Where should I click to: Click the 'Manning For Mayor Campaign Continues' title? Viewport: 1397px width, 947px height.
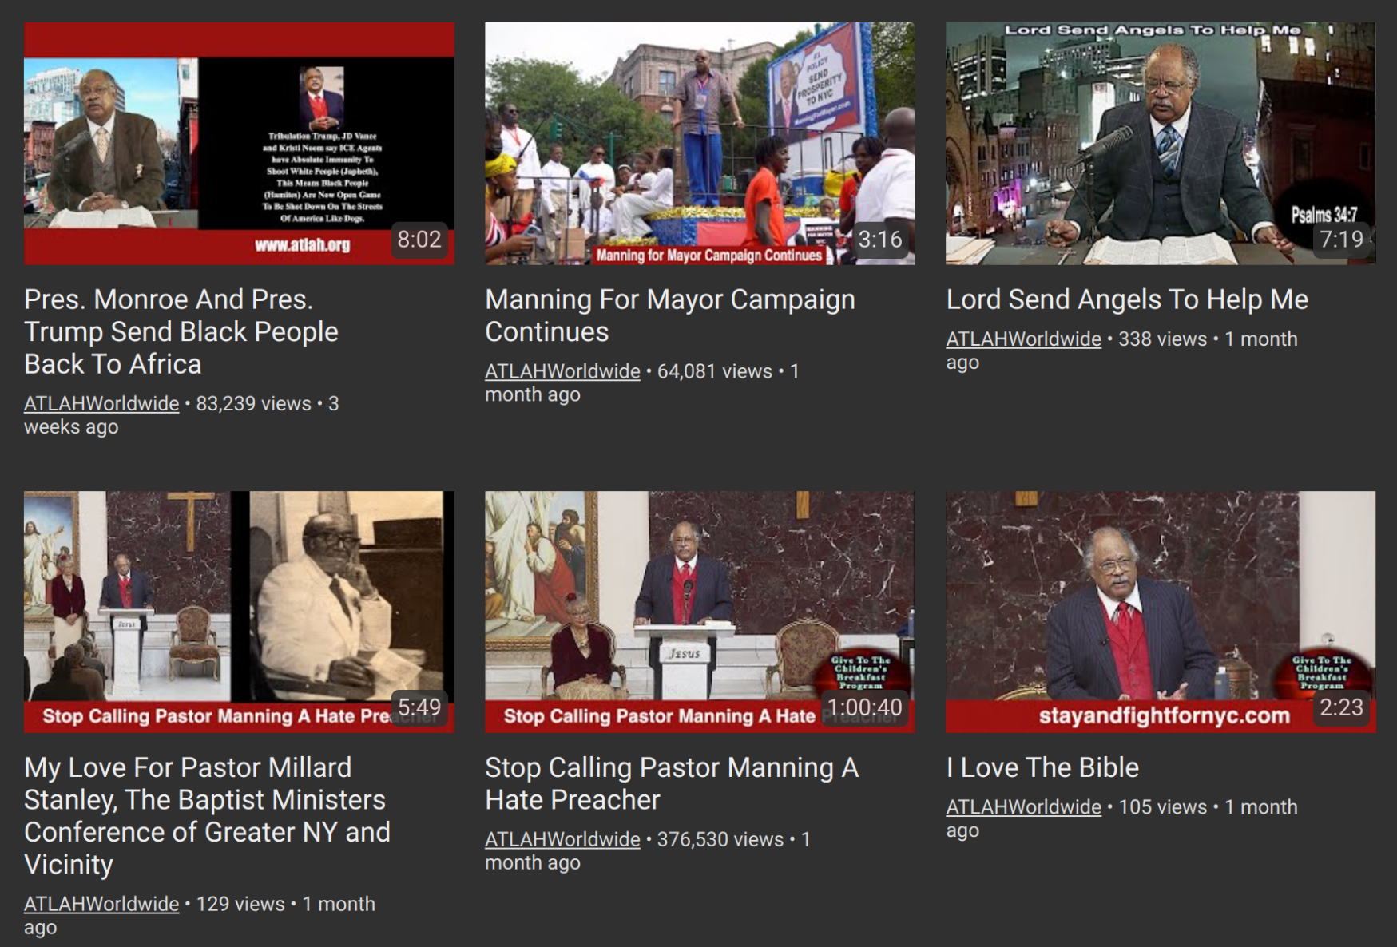tap(669, 315)
